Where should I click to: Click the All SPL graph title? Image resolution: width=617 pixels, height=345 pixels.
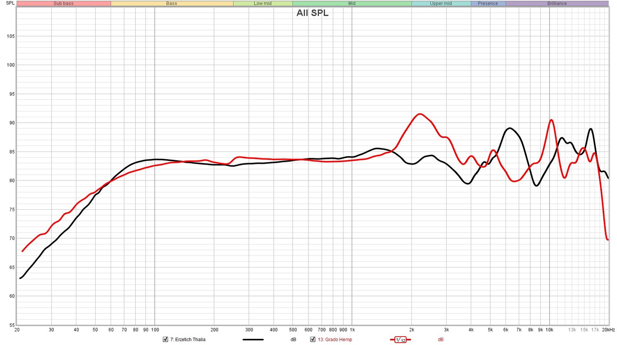click(312, 13)
